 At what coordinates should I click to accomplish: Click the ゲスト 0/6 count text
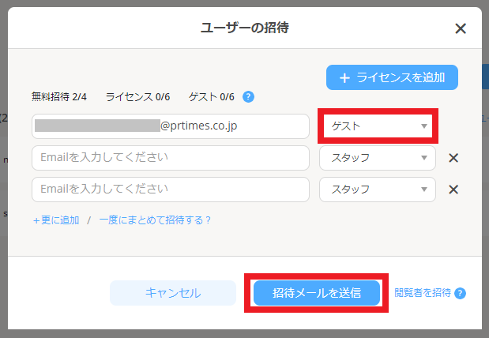(212, 96)
